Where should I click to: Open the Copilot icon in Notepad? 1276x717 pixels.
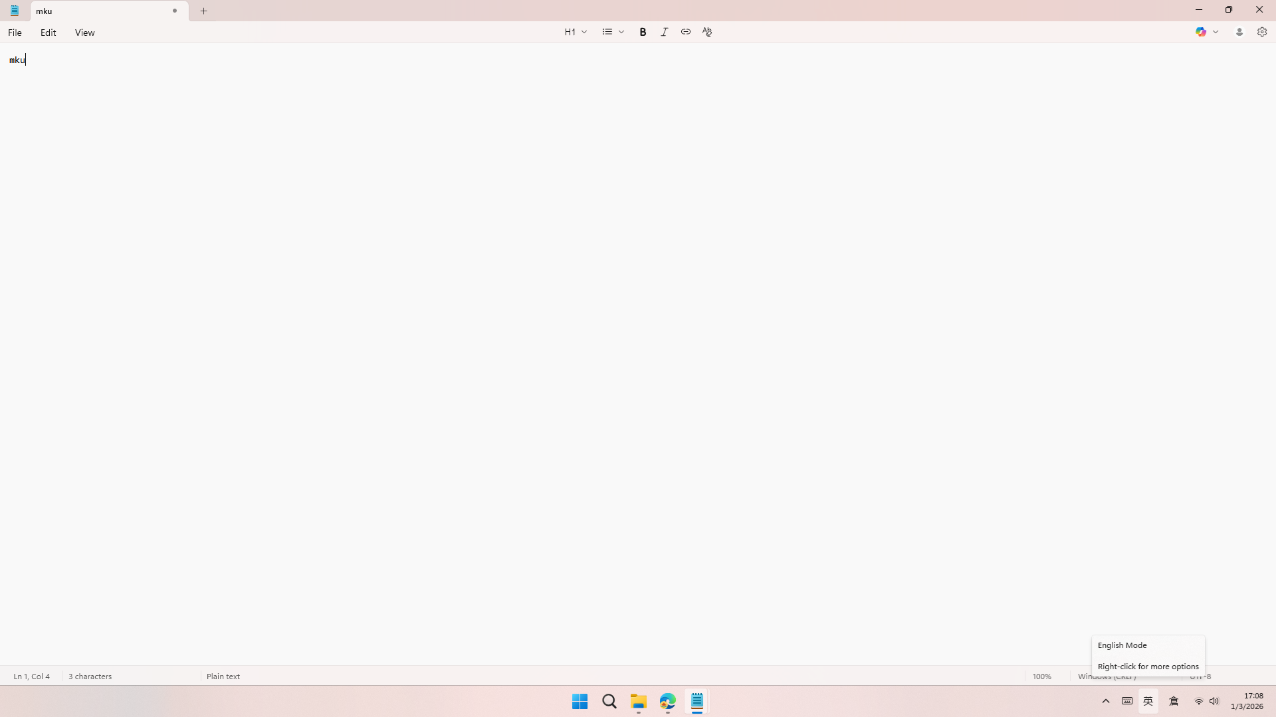click(x=1201, y=32)
